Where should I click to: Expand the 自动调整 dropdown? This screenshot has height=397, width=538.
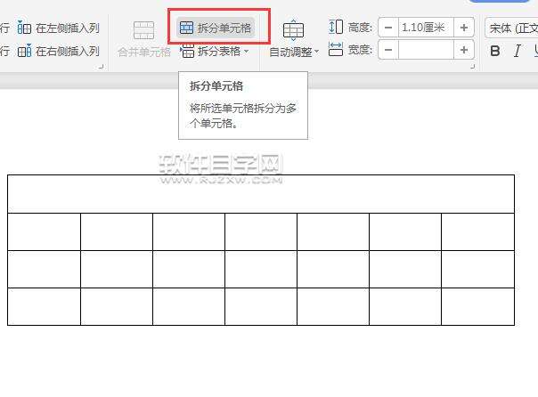tap(316, 52)
